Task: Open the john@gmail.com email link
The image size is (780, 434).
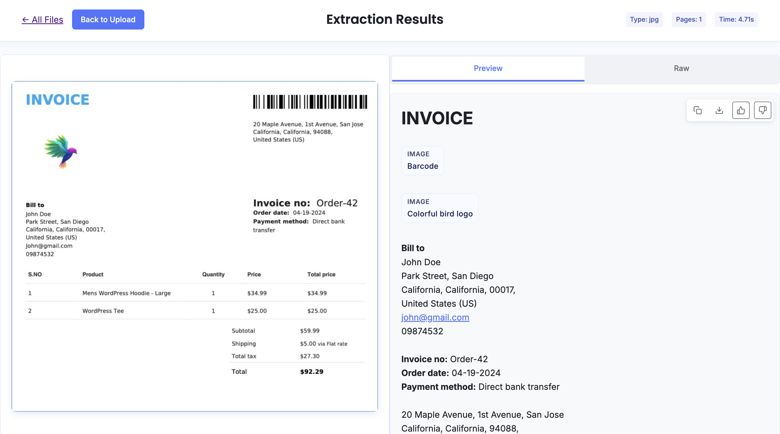Action: click(x=435, y=318)
